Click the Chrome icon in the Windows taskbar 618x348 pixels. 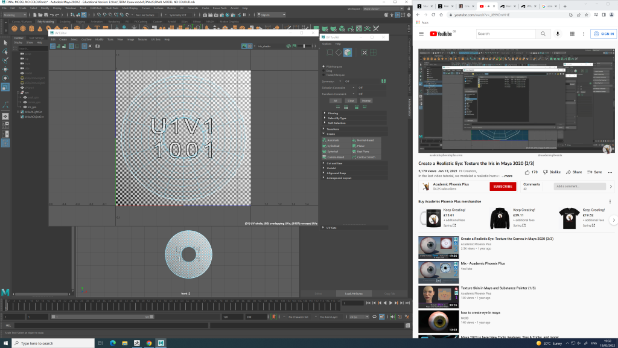point(149,343)
